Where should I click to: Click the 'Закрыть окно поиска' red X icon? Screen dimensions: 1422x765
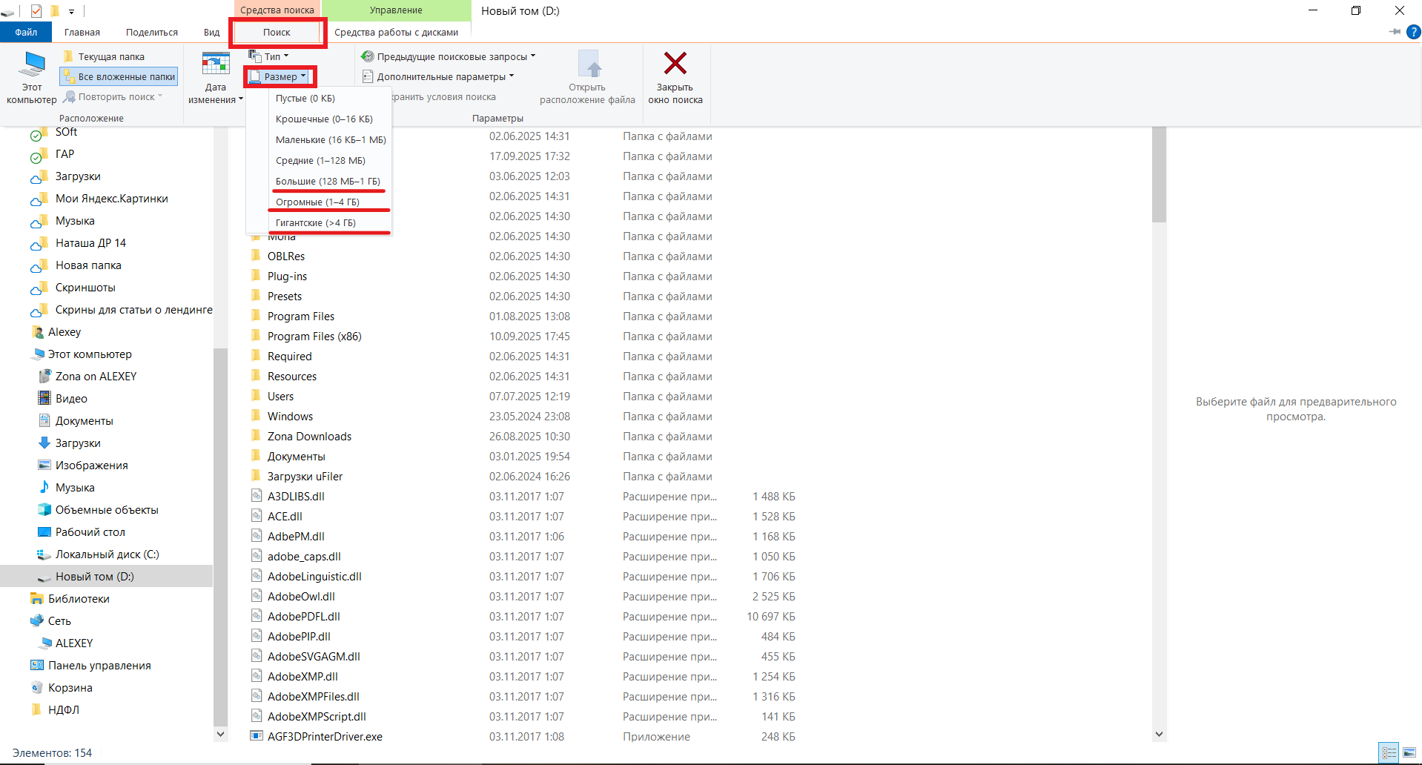click(x=675, y=63)
